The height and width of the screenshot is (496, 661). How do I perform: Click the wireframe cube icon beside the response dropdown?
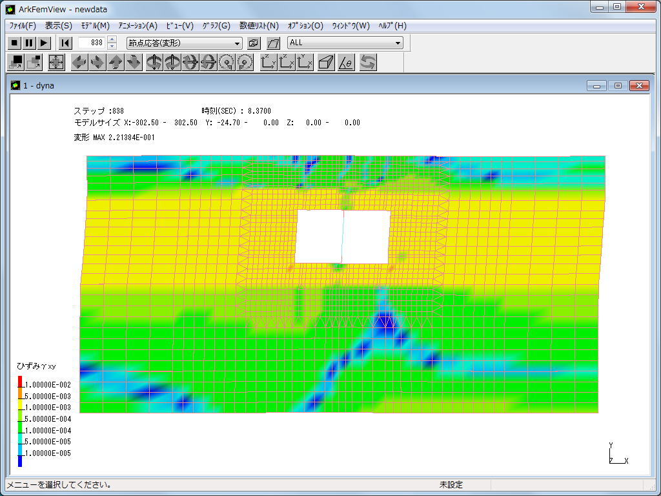tap(254, 43)
